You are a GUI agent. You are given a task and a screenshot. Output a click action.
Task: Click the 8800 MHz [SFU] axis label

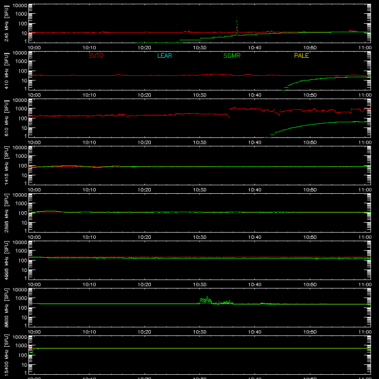[6, 308]
